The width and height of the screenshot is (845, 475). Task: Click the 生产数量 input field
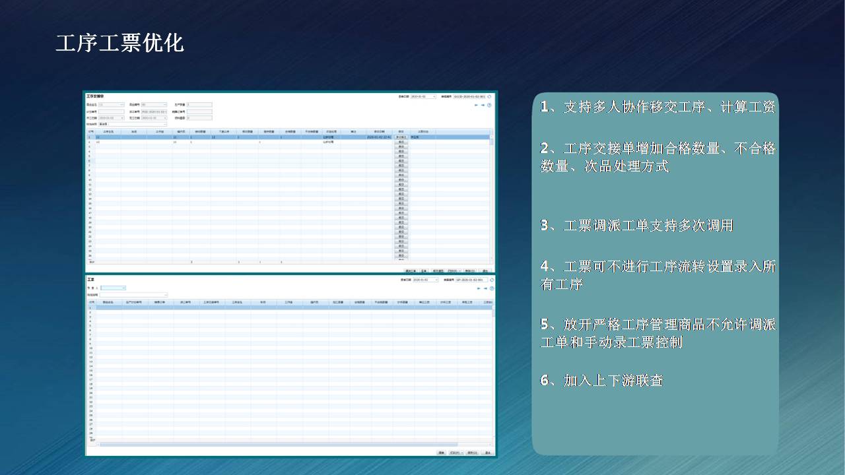(199, 104)
